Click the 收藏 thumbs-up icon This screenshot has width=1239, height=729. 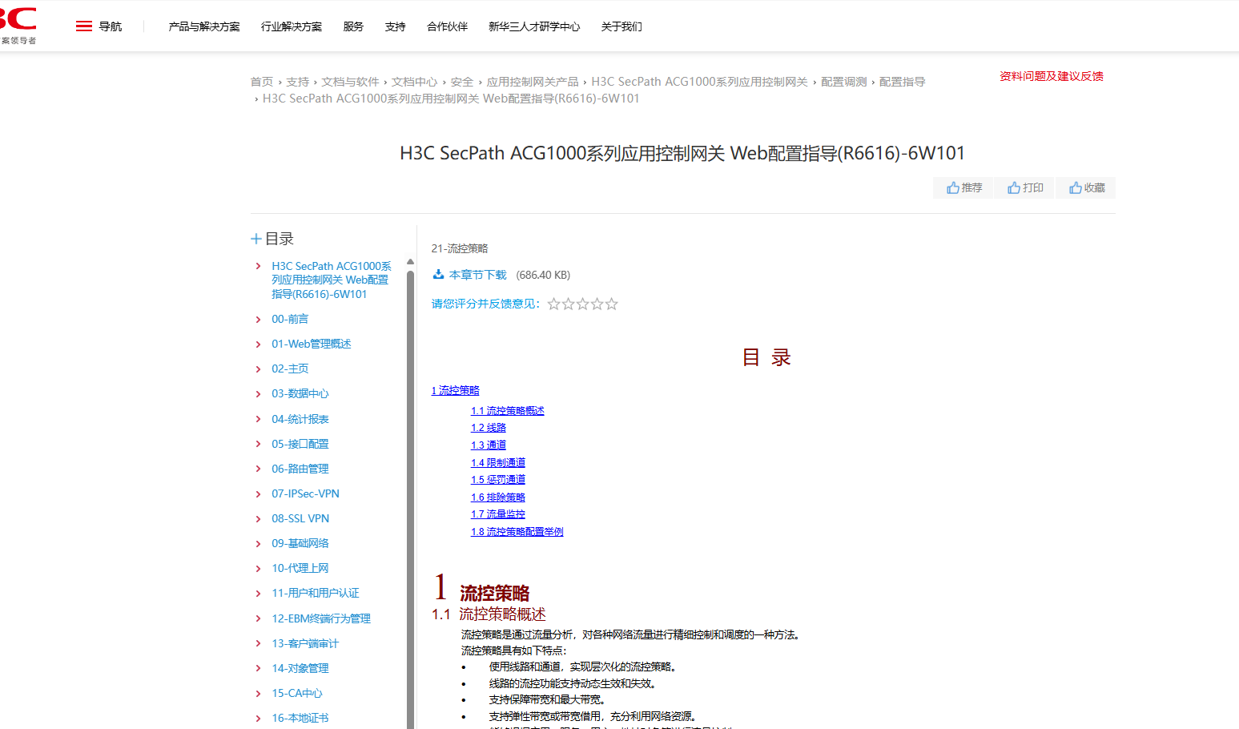click(x=1076, y=187)
